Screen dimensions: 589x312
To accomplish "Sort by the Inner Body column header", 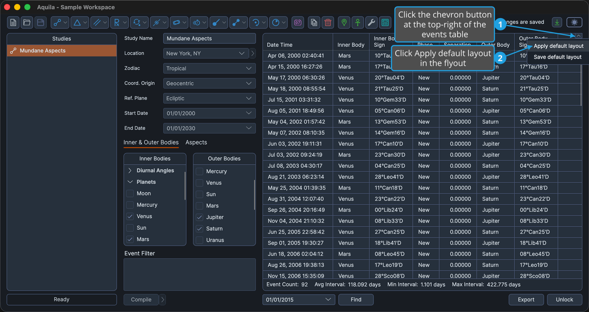I will click(351, 45).
